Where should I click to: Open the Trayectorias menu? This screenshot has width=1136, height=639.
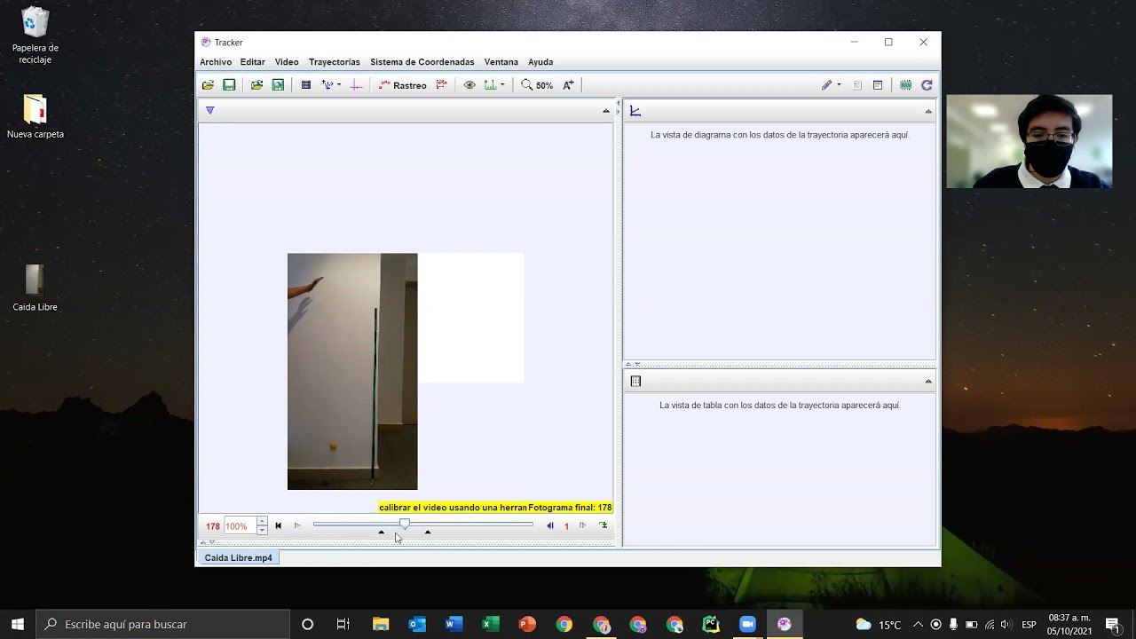point(335,62)
